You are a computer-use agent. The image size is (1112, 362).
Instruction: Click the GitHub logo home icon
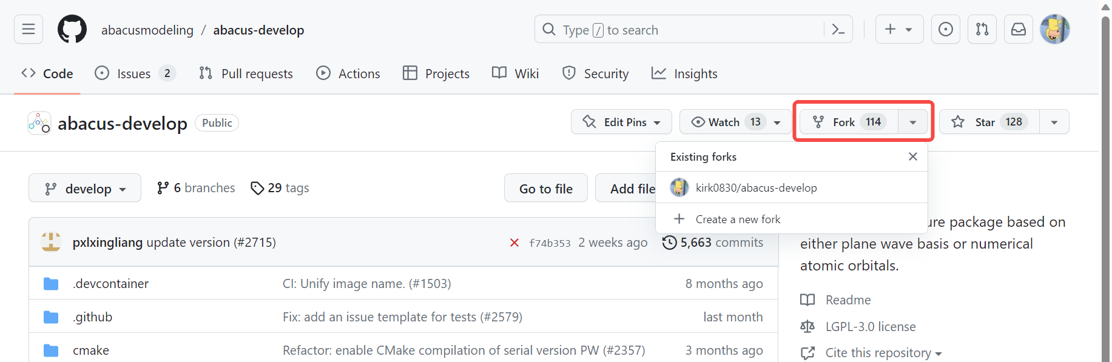(x=72, y=29)
